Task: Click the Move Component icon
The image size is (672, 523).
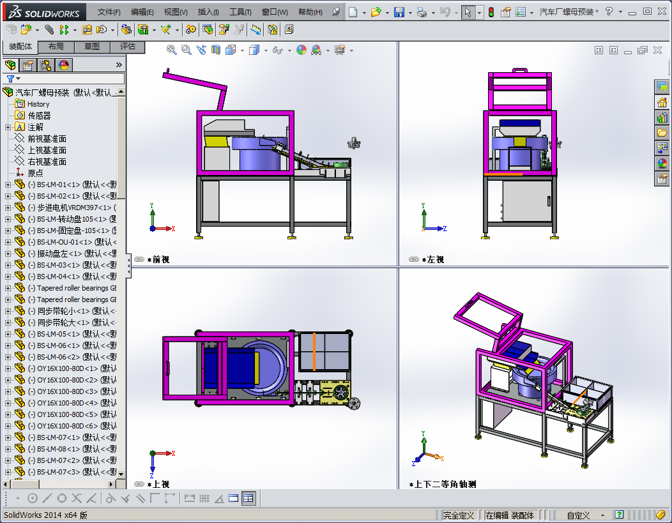Action: (102, 29)
